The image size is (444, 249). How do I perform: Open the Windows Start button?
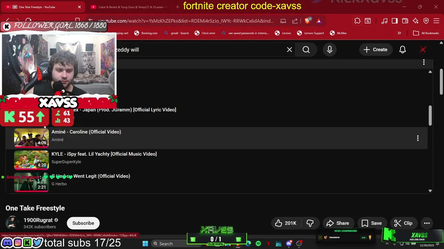tap(145, 243)
